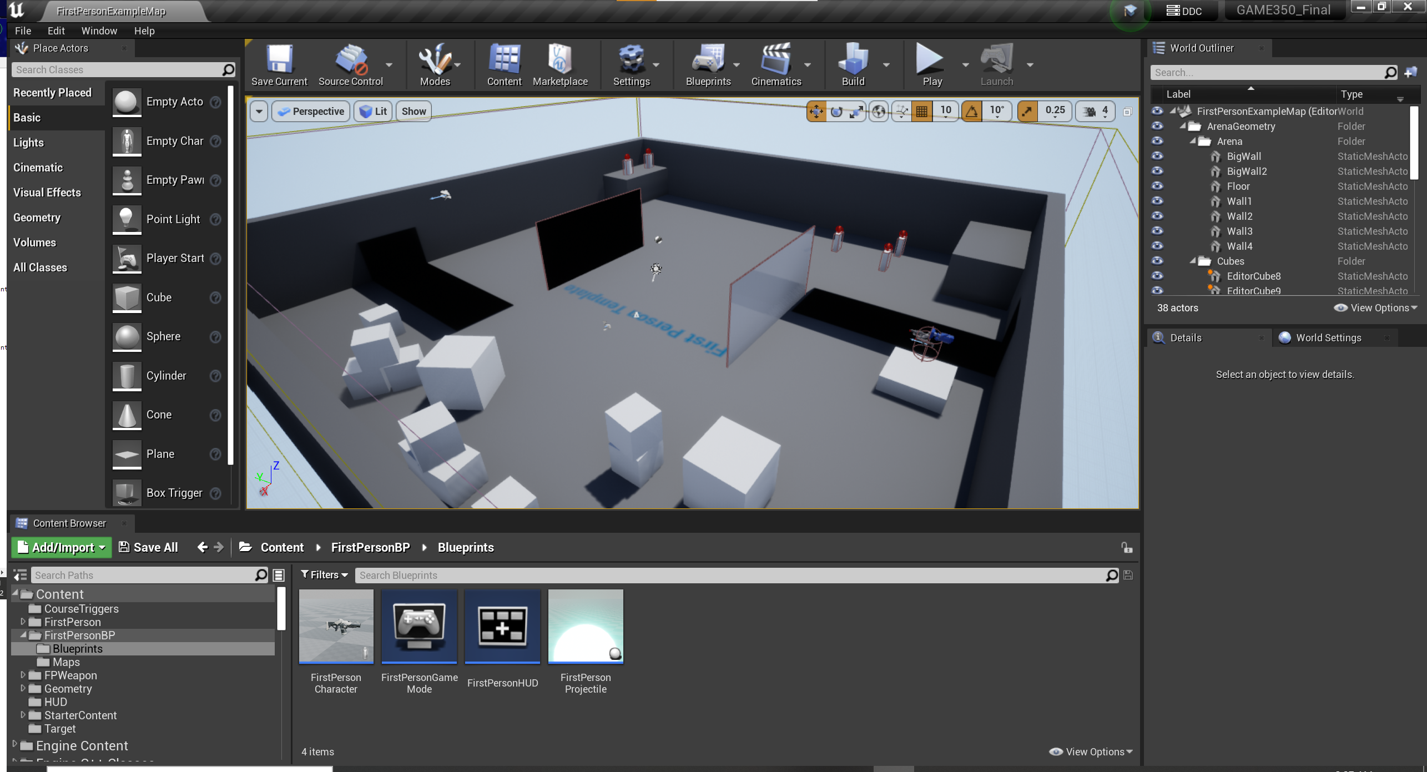Collapse the Cubes folder in outliner
The height and width of the screenshot is (772, 1427).
click(x=1192, y=261)
